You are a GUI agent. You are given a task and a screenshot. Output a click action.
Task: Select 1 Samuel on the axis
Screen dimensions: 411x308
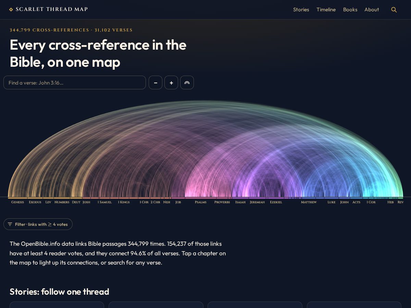pos(104,202)
